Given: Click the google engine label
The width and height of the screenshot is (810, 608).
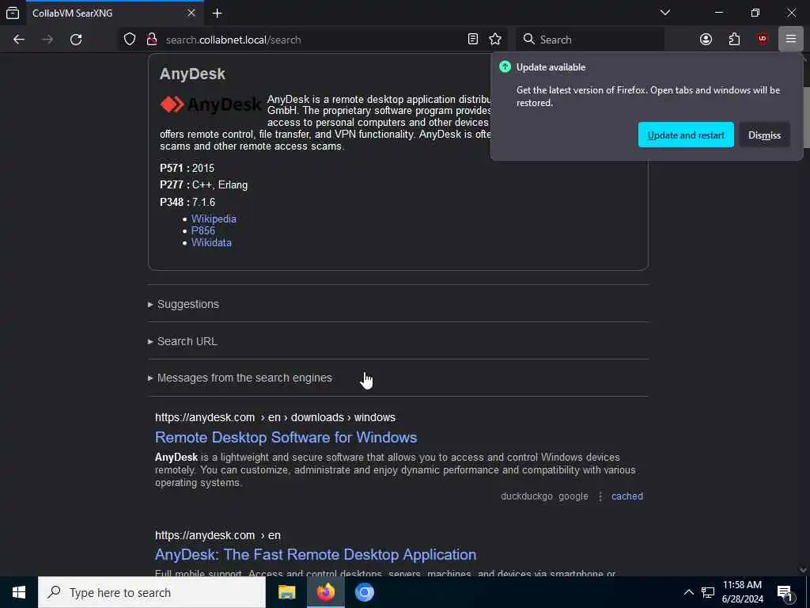Looking at the screenshot, I should [x=573, y=496].
